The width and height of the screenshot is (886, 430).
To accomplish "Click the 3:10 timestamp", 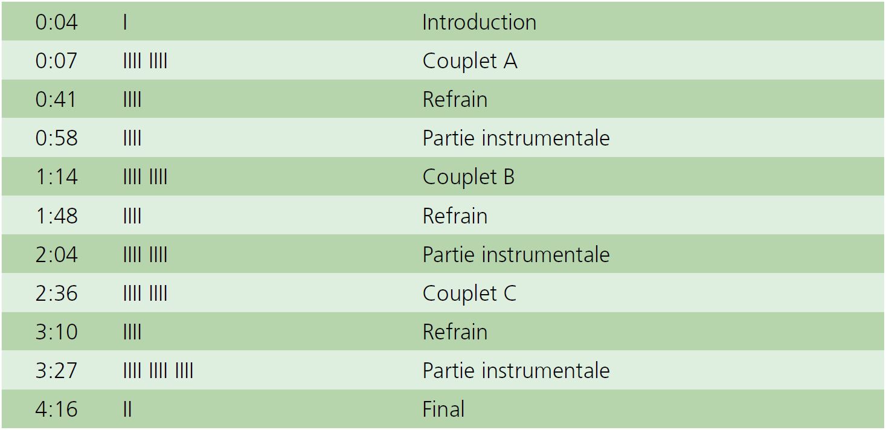I will pos(56,332).
